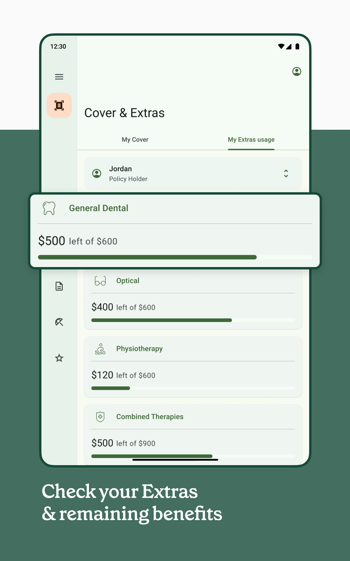Click the battery status icon
This screenshot has width=350, height=561.
[x=297, y=46]
